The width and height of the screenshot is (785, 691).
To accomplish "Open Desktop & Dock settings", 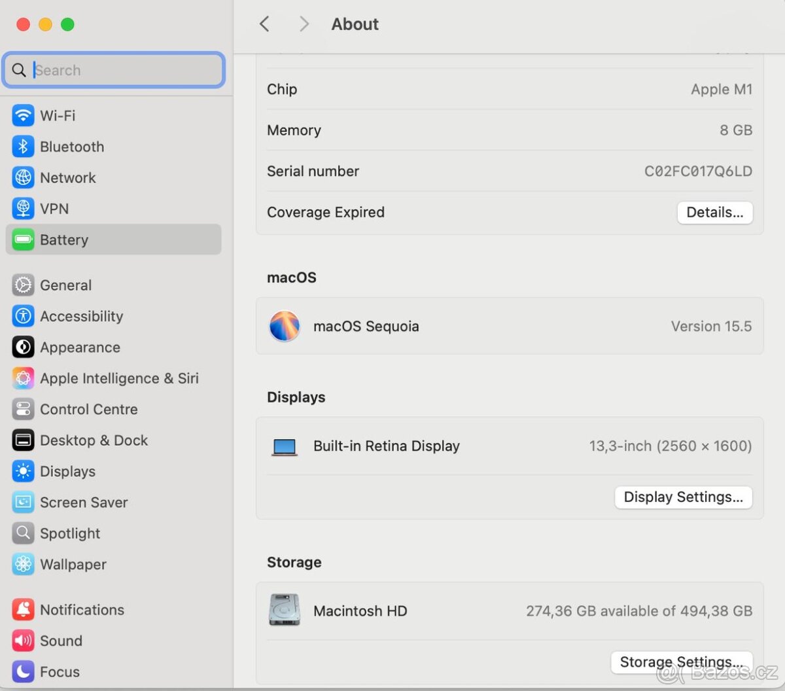I will click(94, 440).
